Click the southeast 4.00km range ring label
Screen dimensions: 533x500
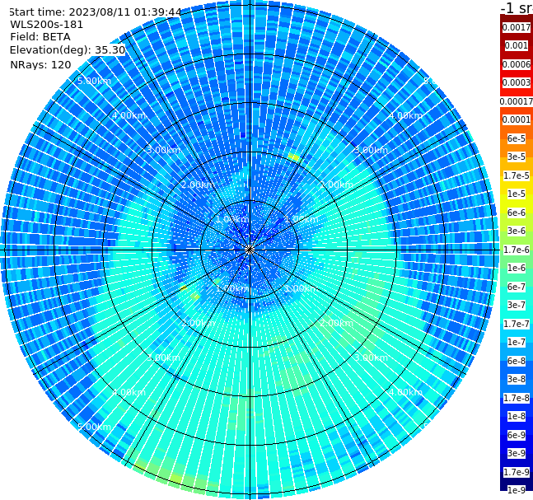pyautogui.click(x=405, y=392)
